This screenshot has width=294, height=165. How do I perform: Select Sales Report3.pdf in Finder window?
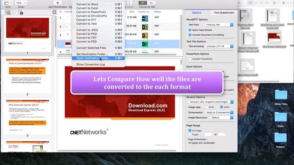point(248,68)
